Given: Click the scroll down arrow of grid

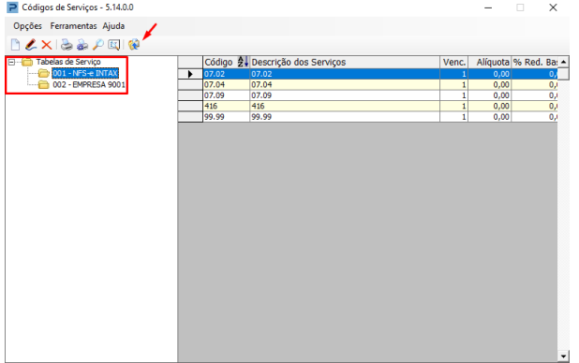Looking at the screenshot, I should 563,356.
